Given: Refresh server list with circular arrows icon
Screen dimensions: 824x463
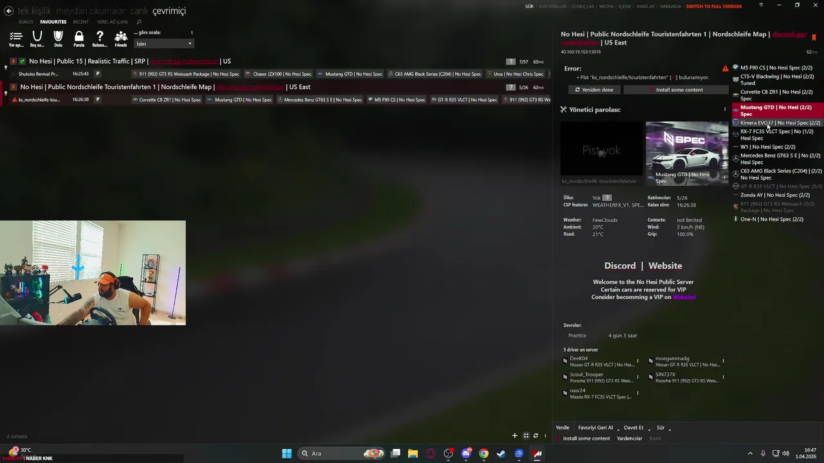Looking at the screenshot, I should click(536, 435).
